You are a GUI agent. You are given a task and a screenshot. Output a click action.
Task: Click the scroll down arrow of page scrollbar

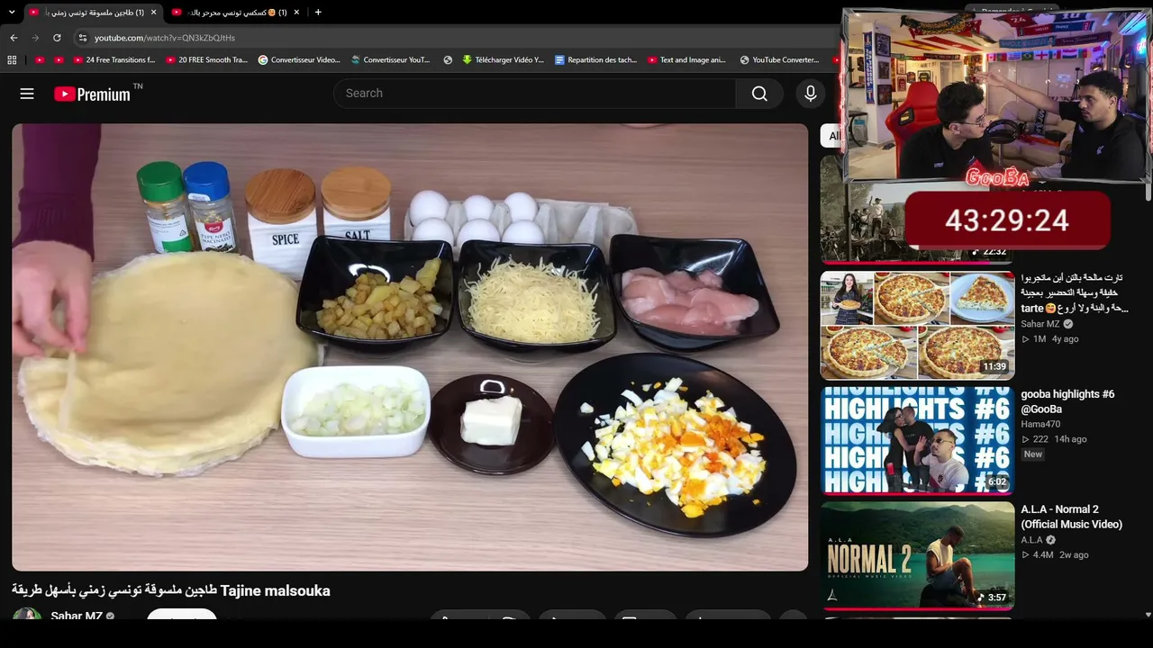tap(1148, 615)
